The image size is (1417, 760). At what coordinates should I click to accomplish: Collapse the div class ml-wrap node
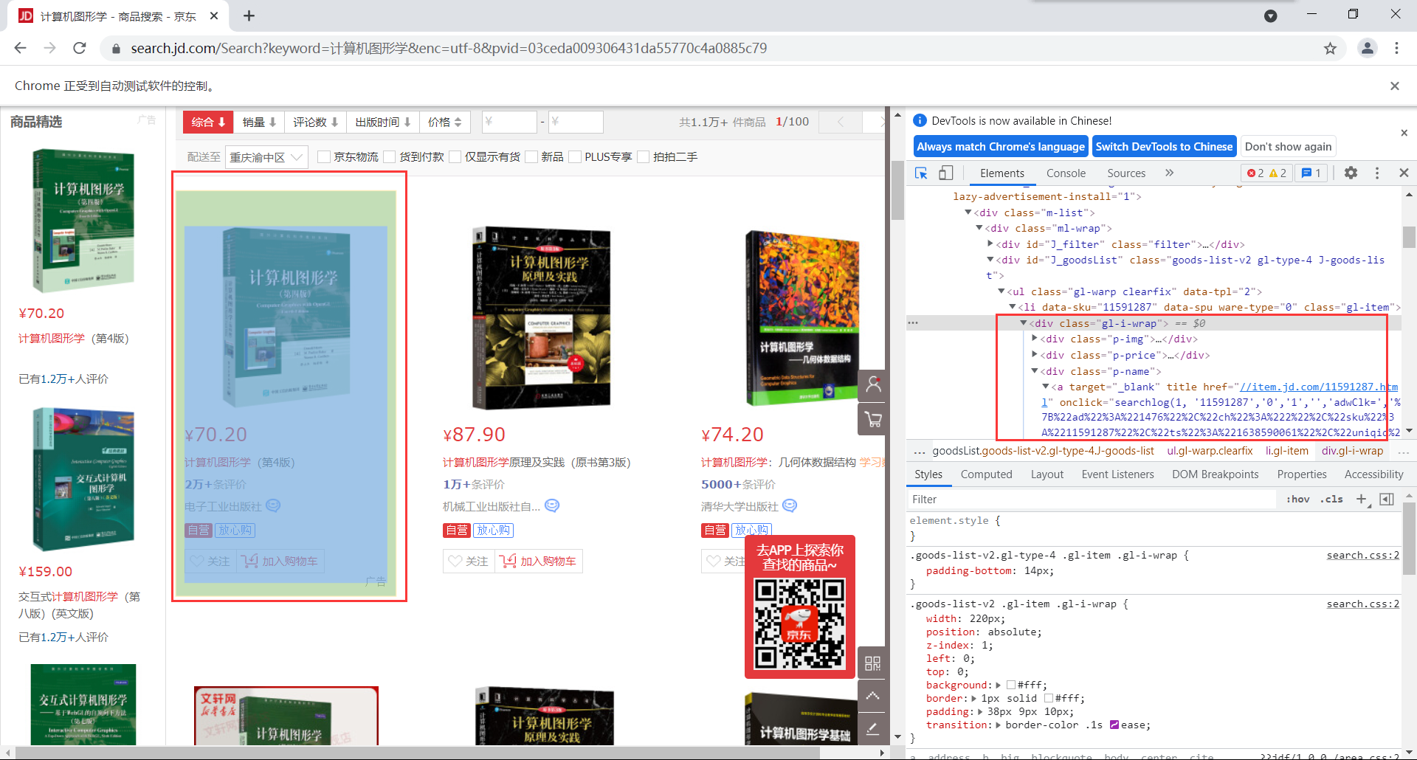[979, 228]
